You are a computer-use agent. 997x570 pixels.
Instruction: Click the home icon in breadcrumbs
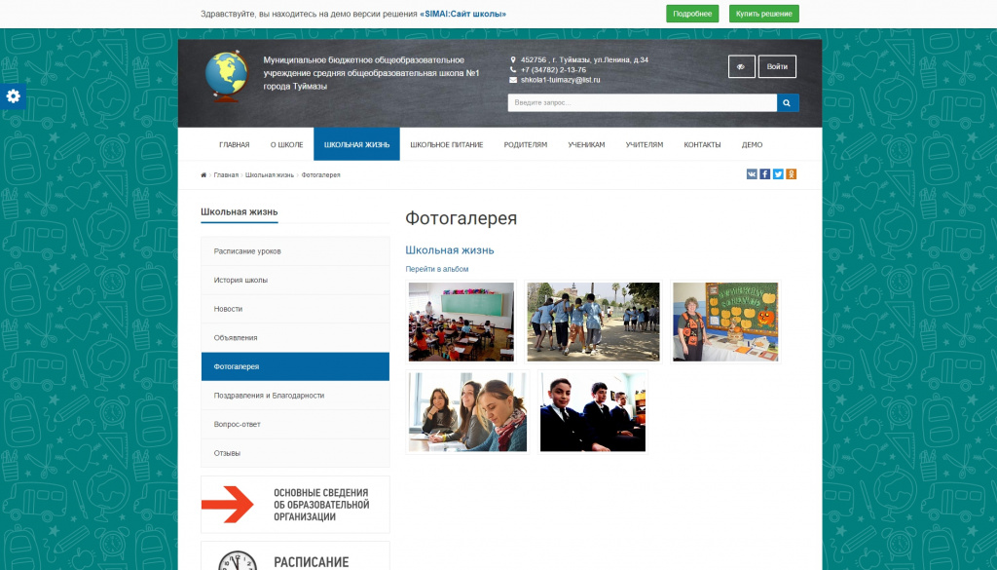[203, 174]
